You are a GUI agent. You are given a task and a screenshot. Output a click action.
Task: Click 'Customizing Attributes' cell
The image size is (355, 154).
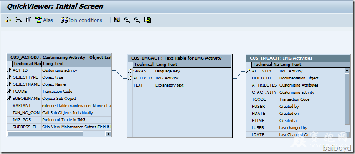pyautogui.click(x=312, y=85)
